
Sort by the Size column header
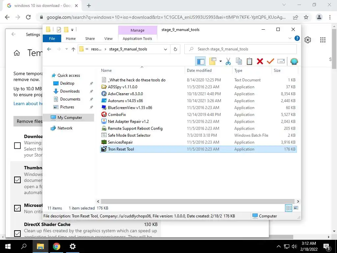point(285,70)
